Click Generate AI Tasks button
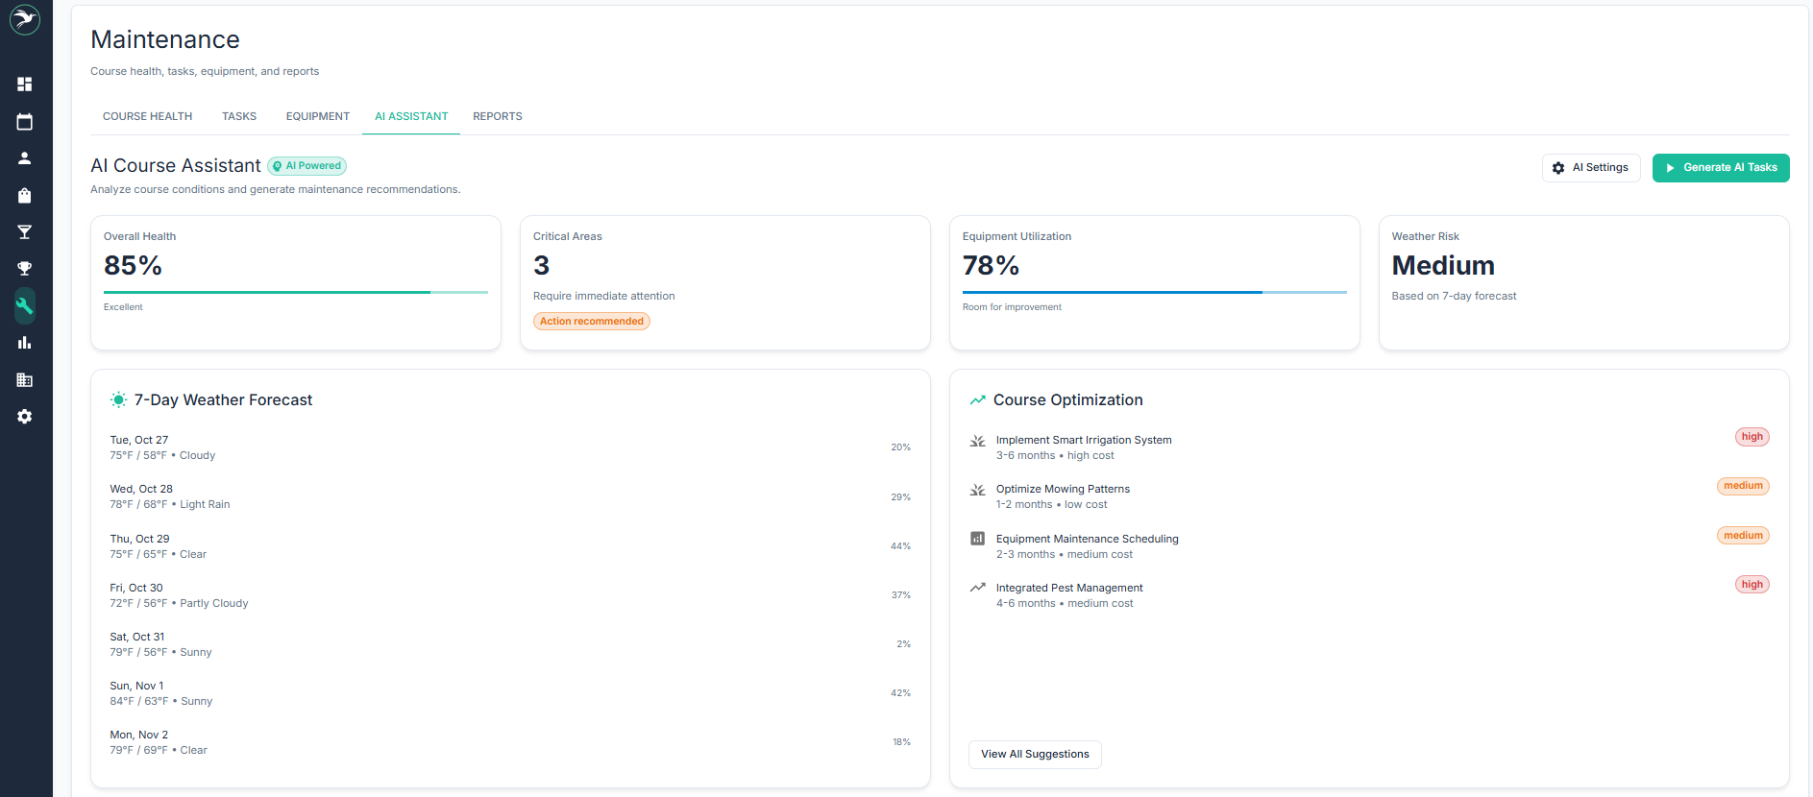Screen dimensions: 1813x797 coord(1721,168)
